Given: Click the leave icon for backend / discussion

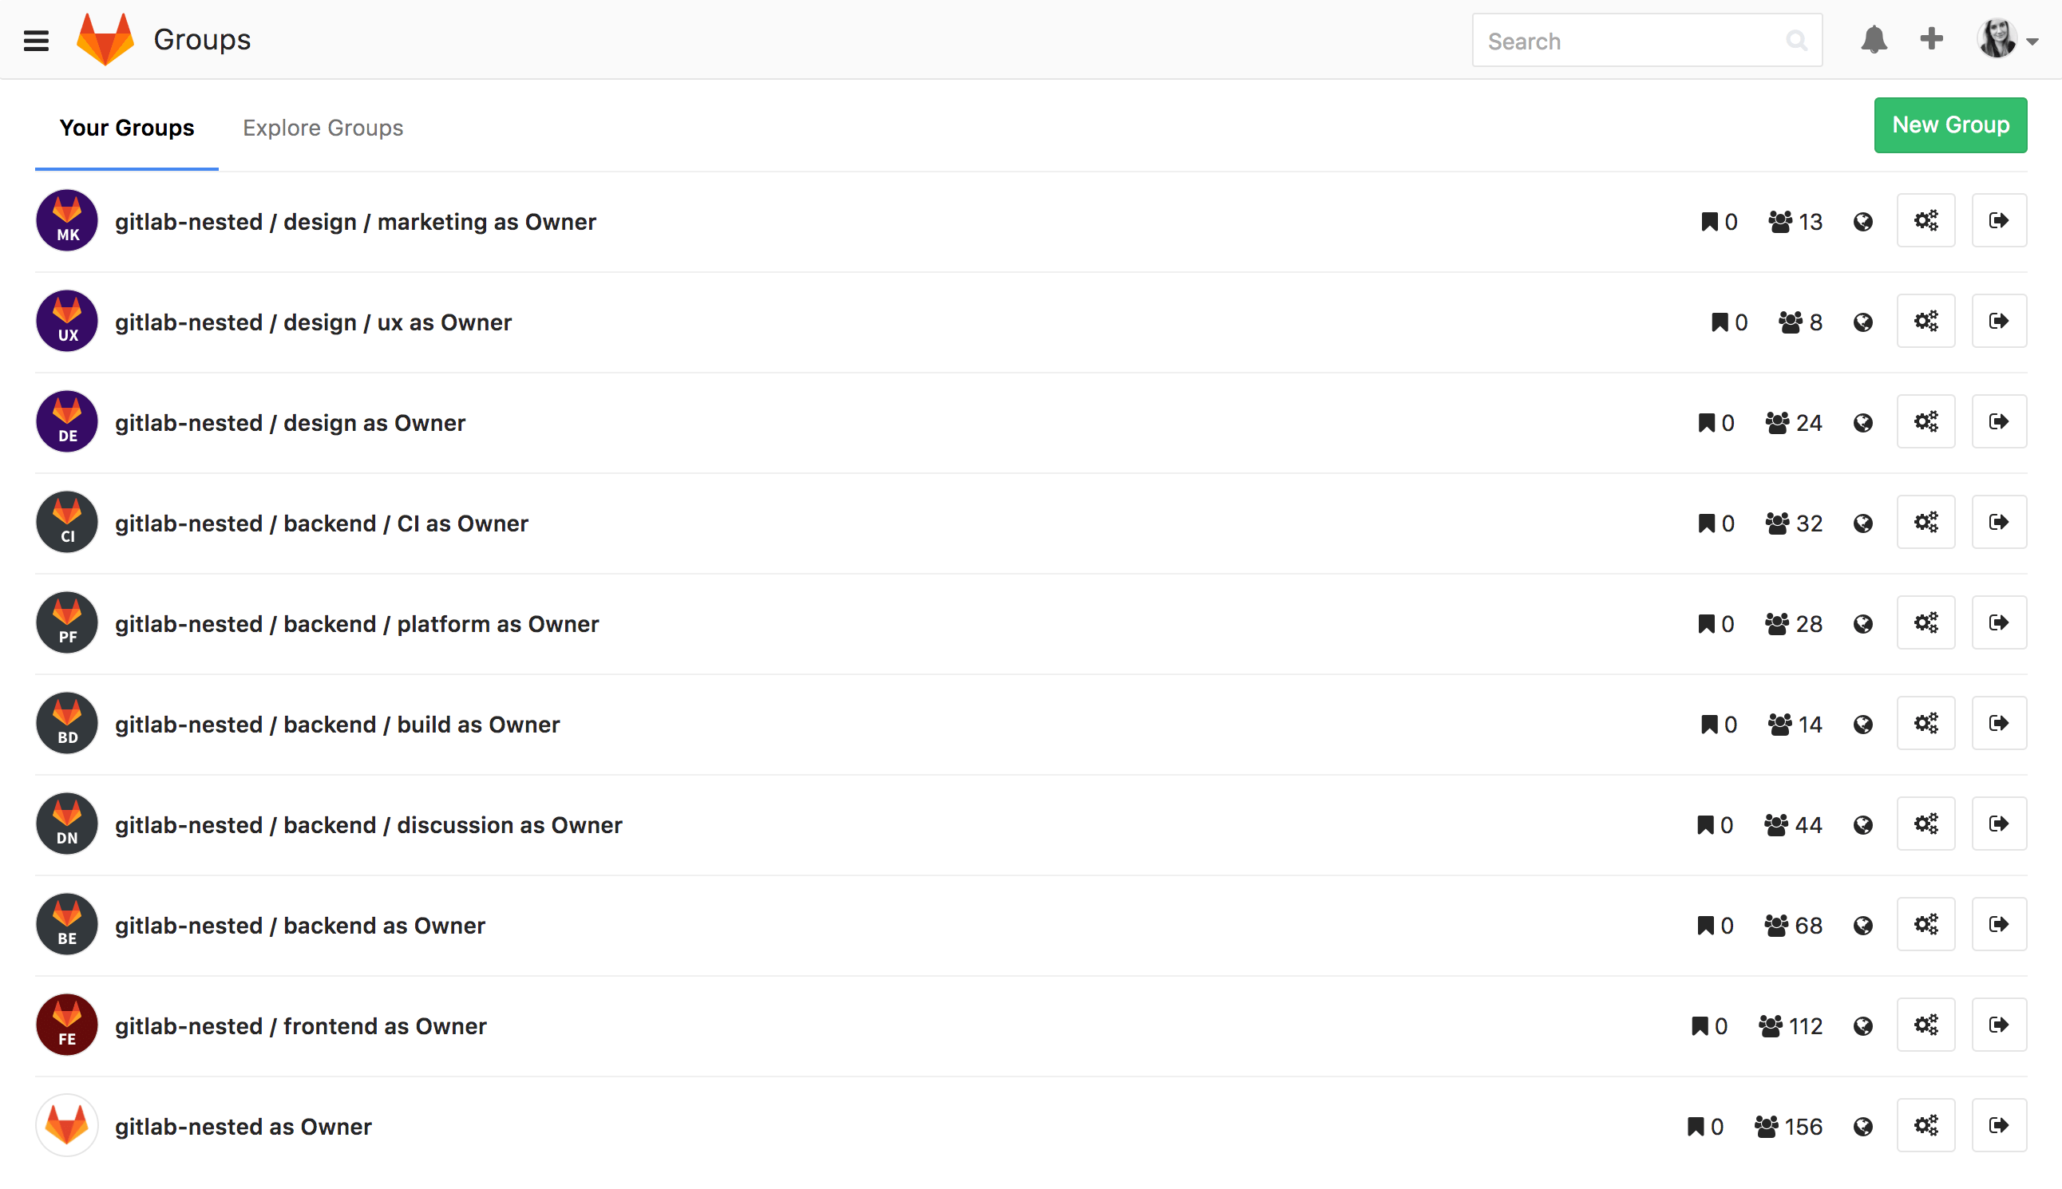Looking at the screenshot, I should pyautogui.click(x=1998, y=824).
